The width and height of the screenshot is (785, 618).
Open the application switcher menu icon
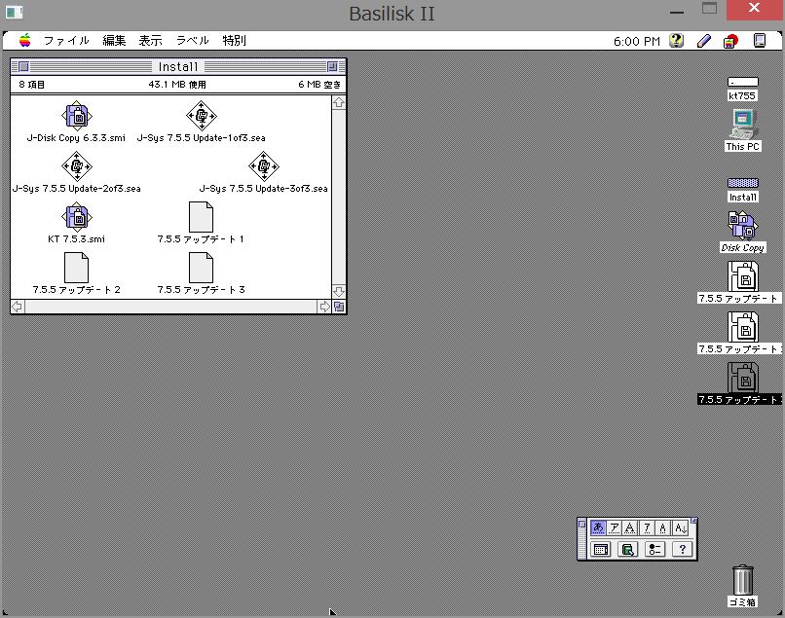(760, 41)
